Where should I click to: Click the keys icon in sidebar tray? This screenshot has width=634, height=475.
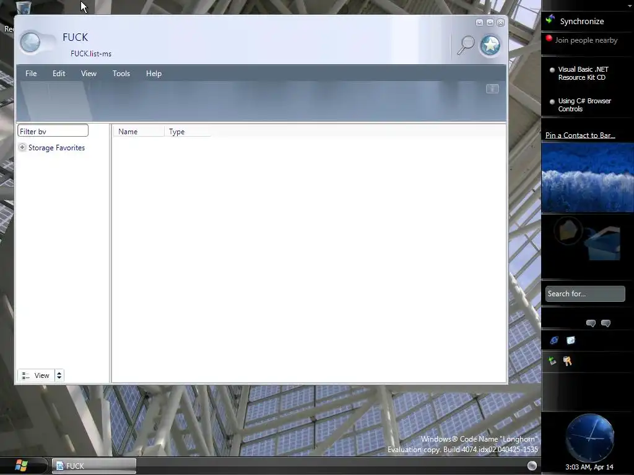click(567, 361)
